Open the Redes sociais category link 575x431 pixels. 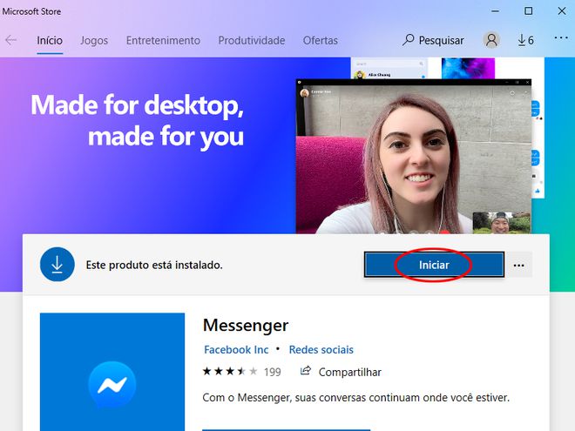(321, 350)
